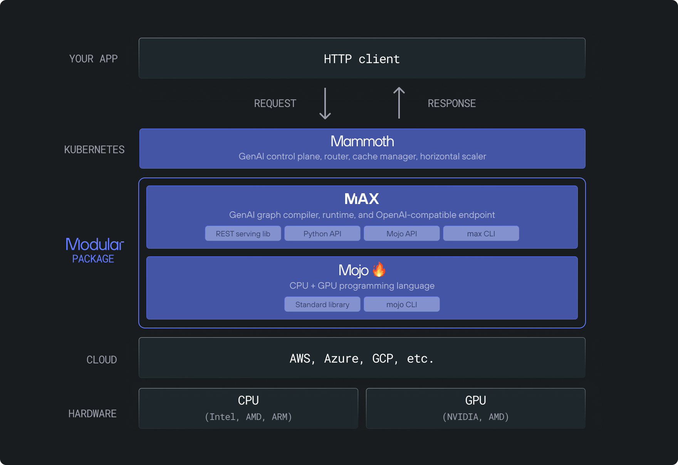Click the KUBERNETES row label
This screenshot has height=465, width=678.
[x=94, y=150]
